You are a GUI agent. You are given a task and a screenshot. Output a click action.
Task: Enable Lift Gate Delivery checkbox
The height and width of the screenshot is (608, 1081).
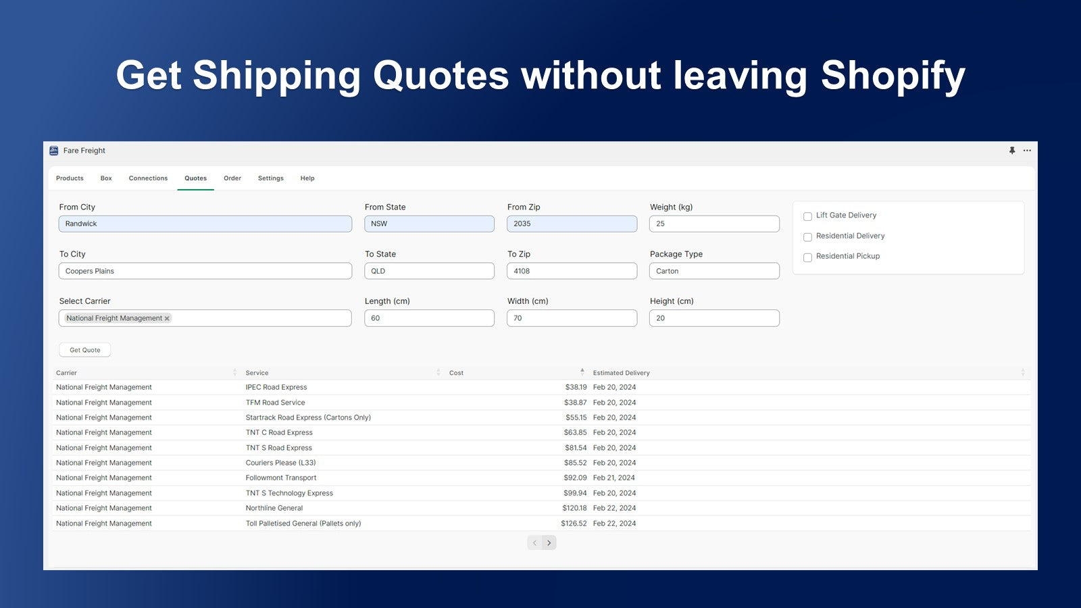tap(807, 216)
